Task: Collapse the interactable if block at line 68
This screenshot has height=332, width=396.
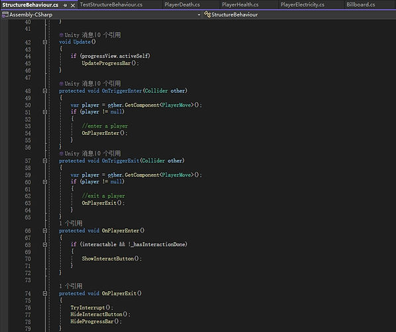Action: (45, 245)
